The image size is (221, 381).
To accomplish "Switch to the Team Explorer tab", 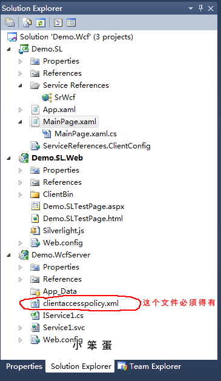I will point(150,366).
